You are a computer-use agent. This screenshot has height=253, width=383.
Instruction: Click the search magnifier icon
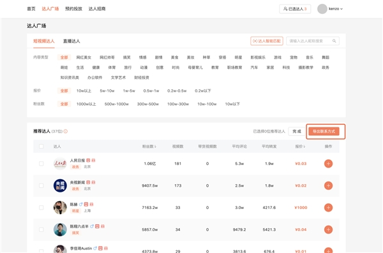[334, 41]
